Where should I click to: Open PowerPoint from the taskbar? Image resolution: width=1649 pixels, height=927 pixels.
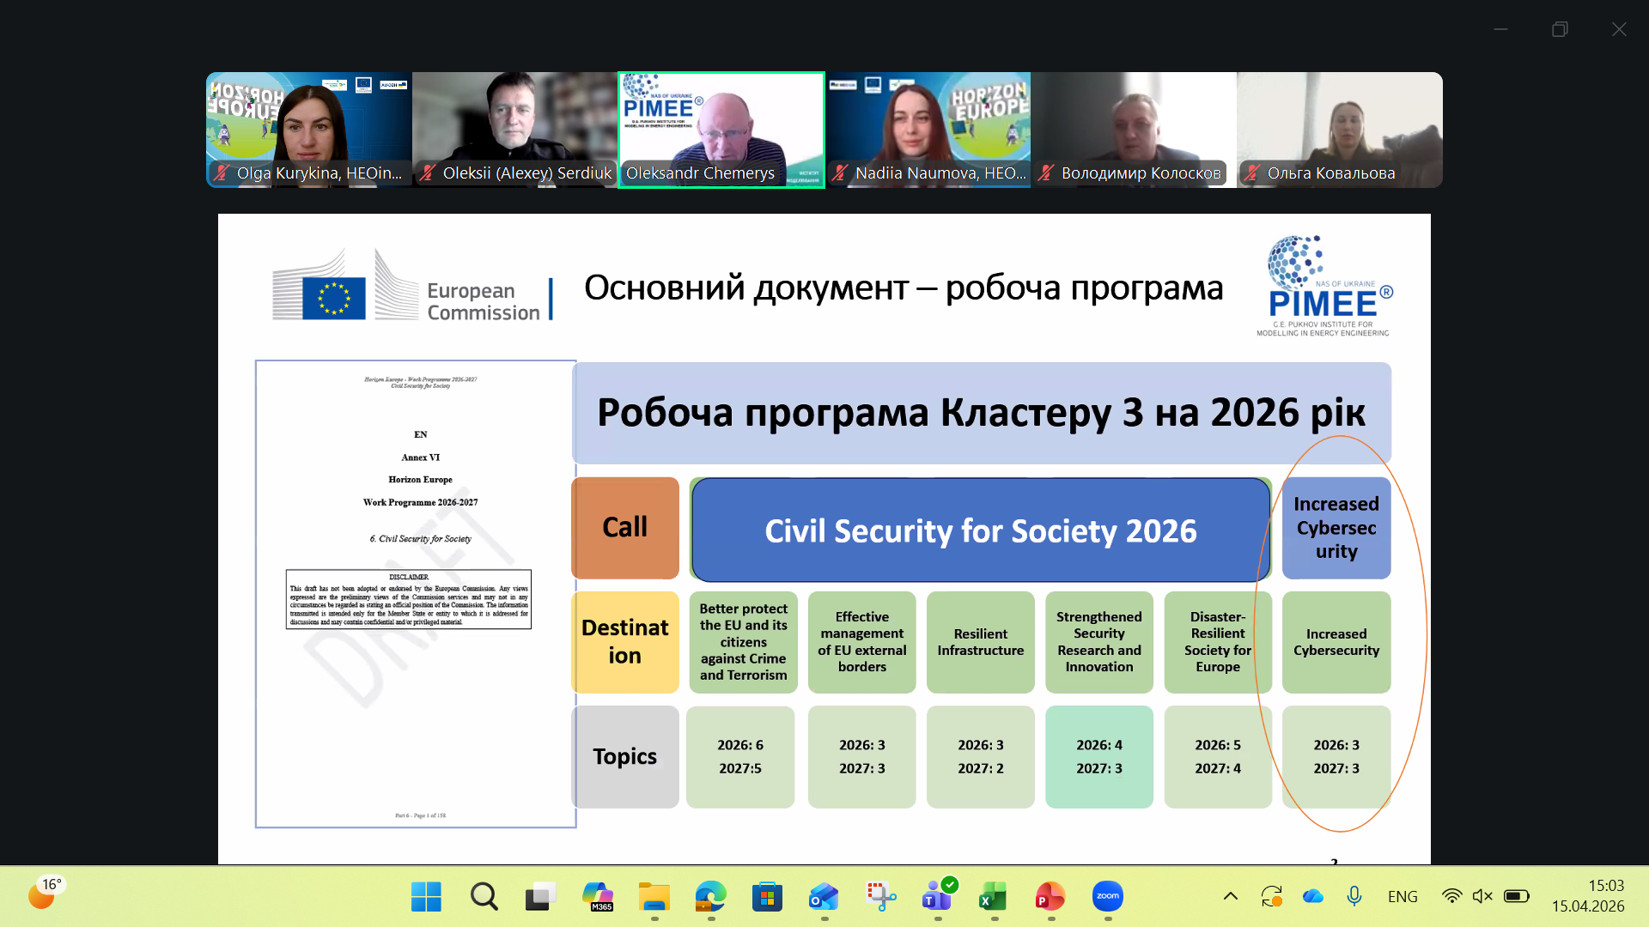1050,896
